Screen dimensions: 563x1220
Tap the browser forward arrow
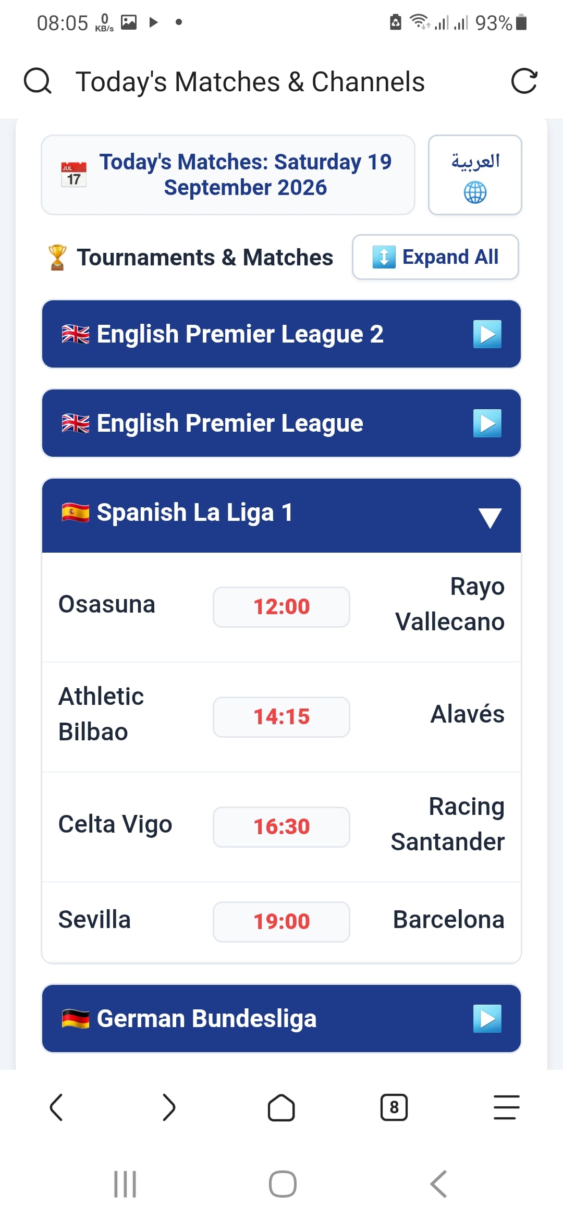[169, 1107]
